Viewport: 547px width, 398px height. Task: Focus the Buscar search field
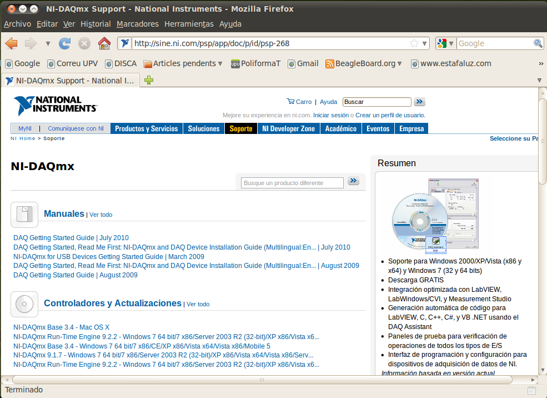(x=377, y=102)
